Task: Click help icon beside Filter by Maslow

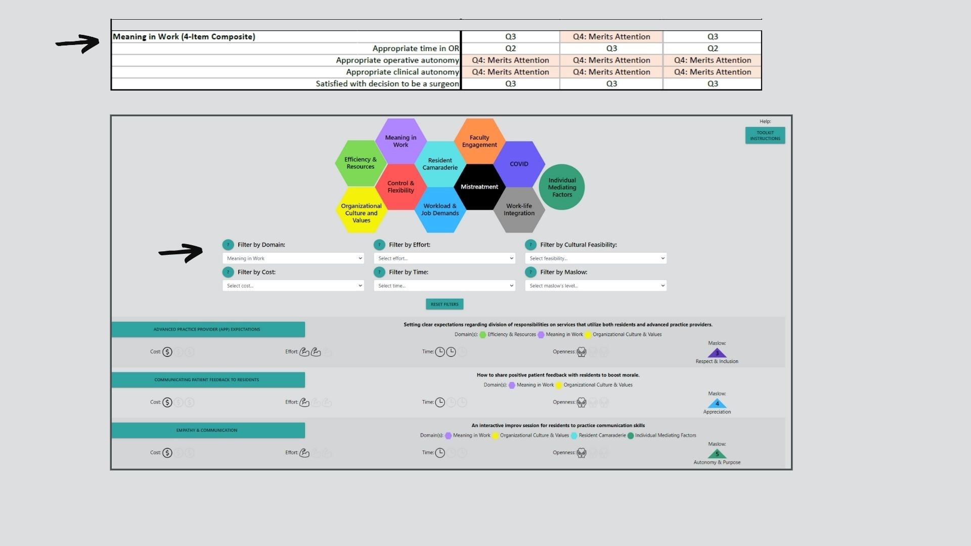Action: pyautogui.click(x=531, y=272)
